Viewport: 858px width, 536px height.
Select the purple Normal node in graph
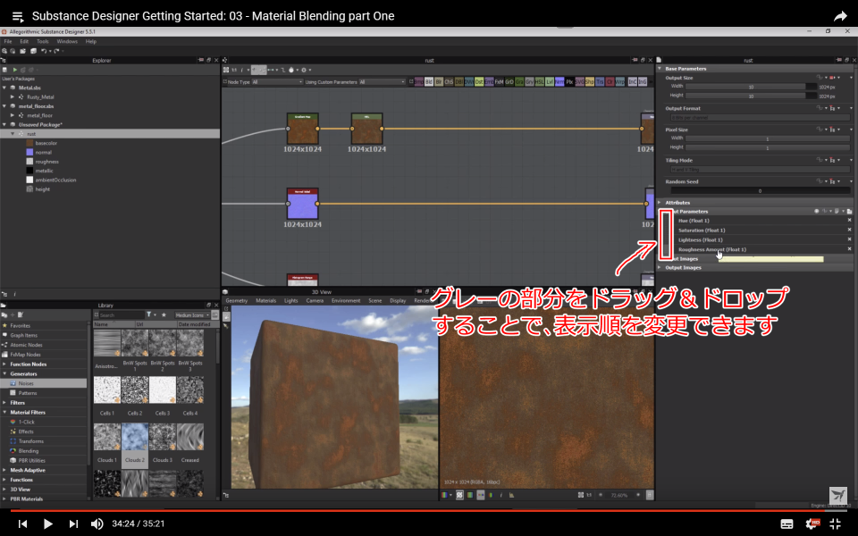click(303, 204)
